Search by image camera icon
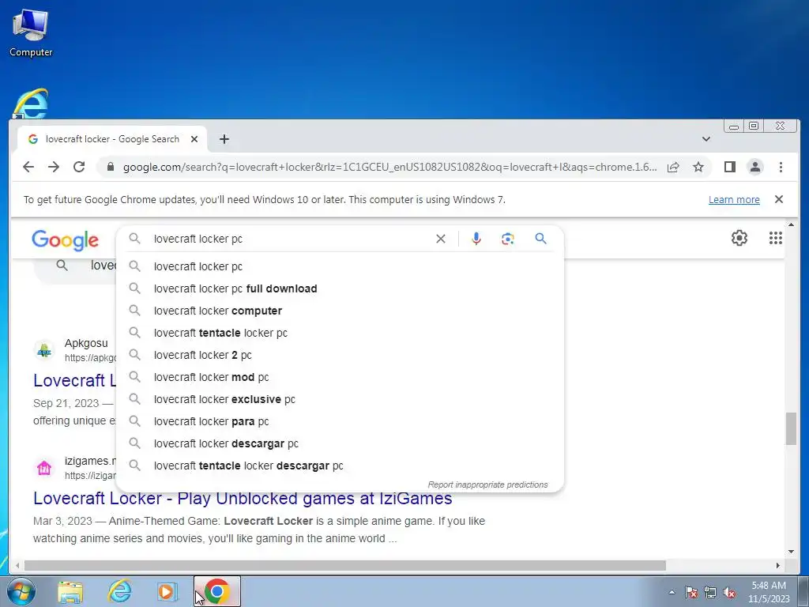809x607 pixels. 508,239
